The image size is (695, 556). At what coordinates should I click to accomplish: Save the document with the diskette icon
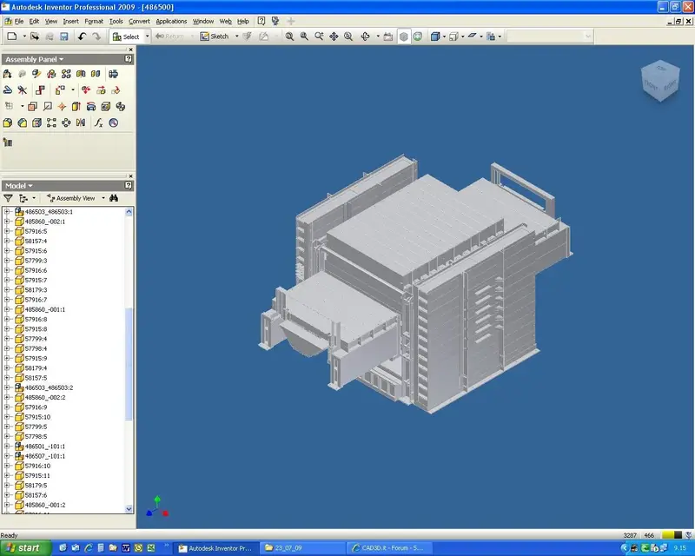click(x=63, y=36)
